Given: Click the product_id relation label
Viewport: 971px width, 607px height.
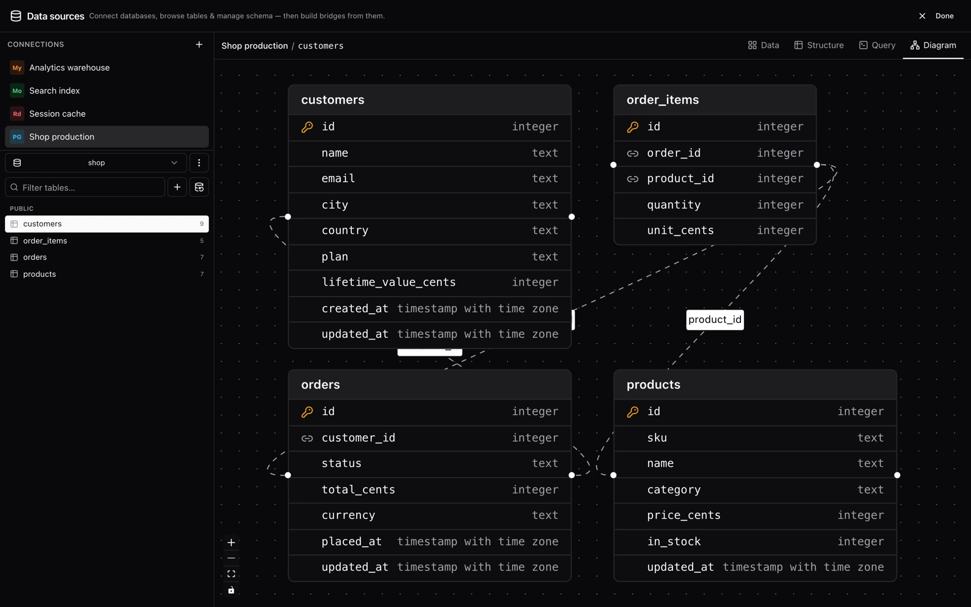Looking at the screenshot, I should (x=715, y=320).
